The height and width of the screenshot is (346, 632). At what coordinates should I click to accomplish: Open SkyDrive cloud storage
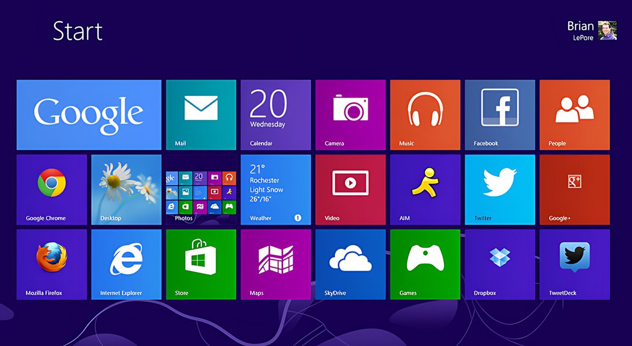tap(350, 264)
